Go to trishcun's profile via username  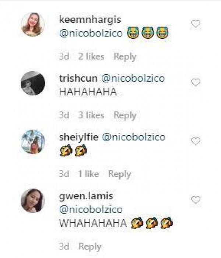click(78, 78)
